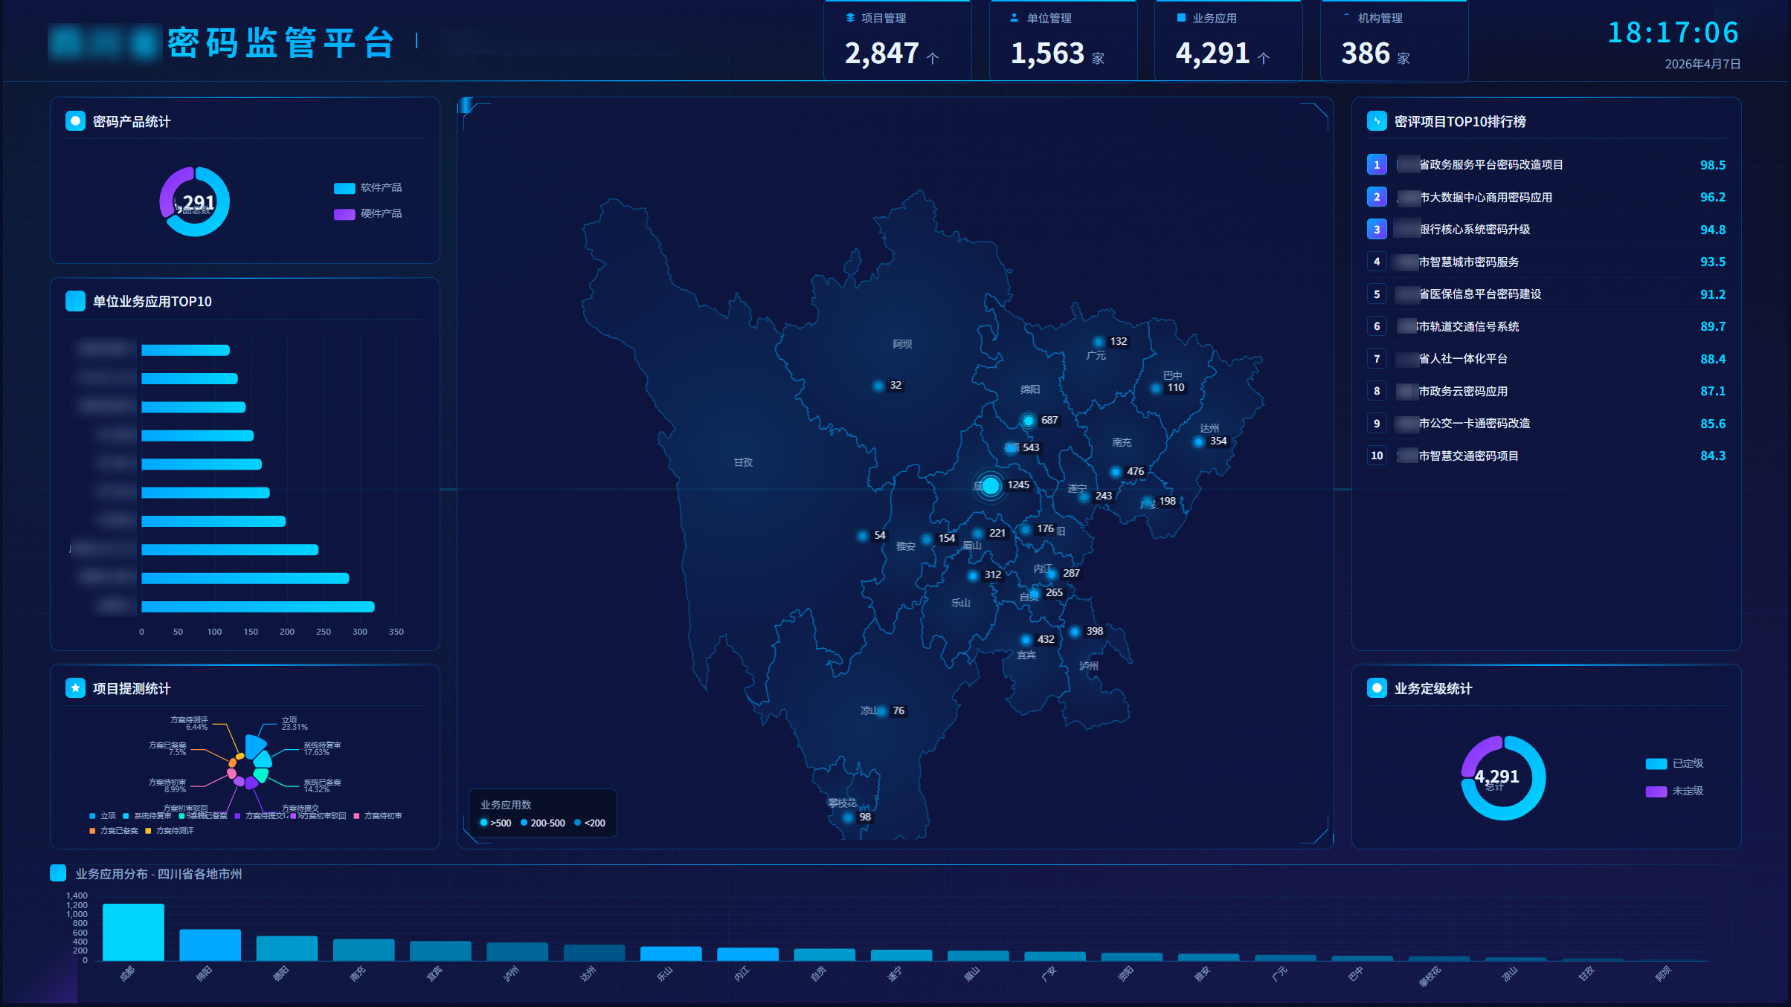Image resolution: width=1791 pixels, height=1007 pixels.
Task: Select the >500 map legend filter
Action: click(495, 823)
